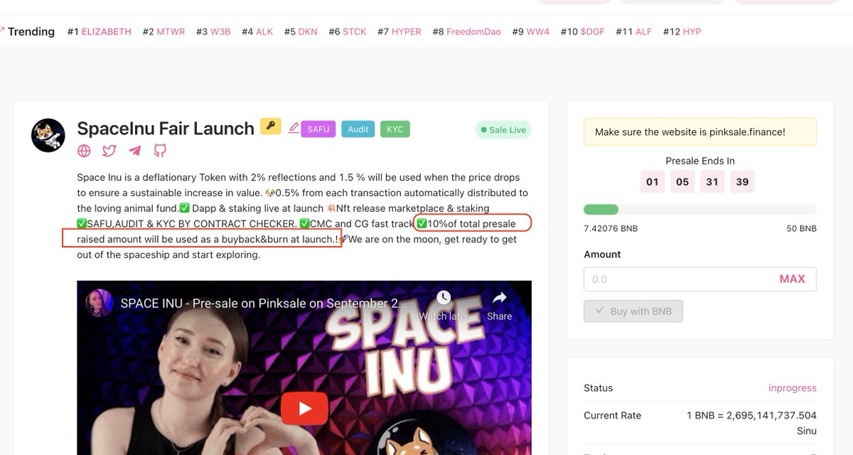Click the SpaceInu Fair Launch title
853x455 pixels.
click(x=166, y=129)
